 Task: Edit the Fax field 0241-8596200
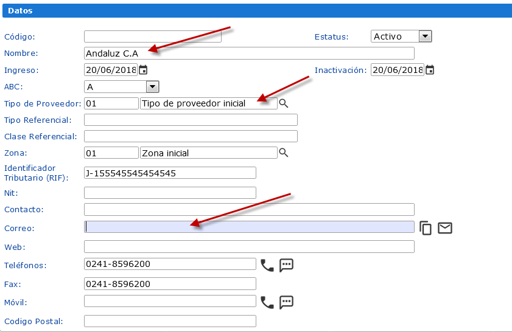[x=170, y=284]
